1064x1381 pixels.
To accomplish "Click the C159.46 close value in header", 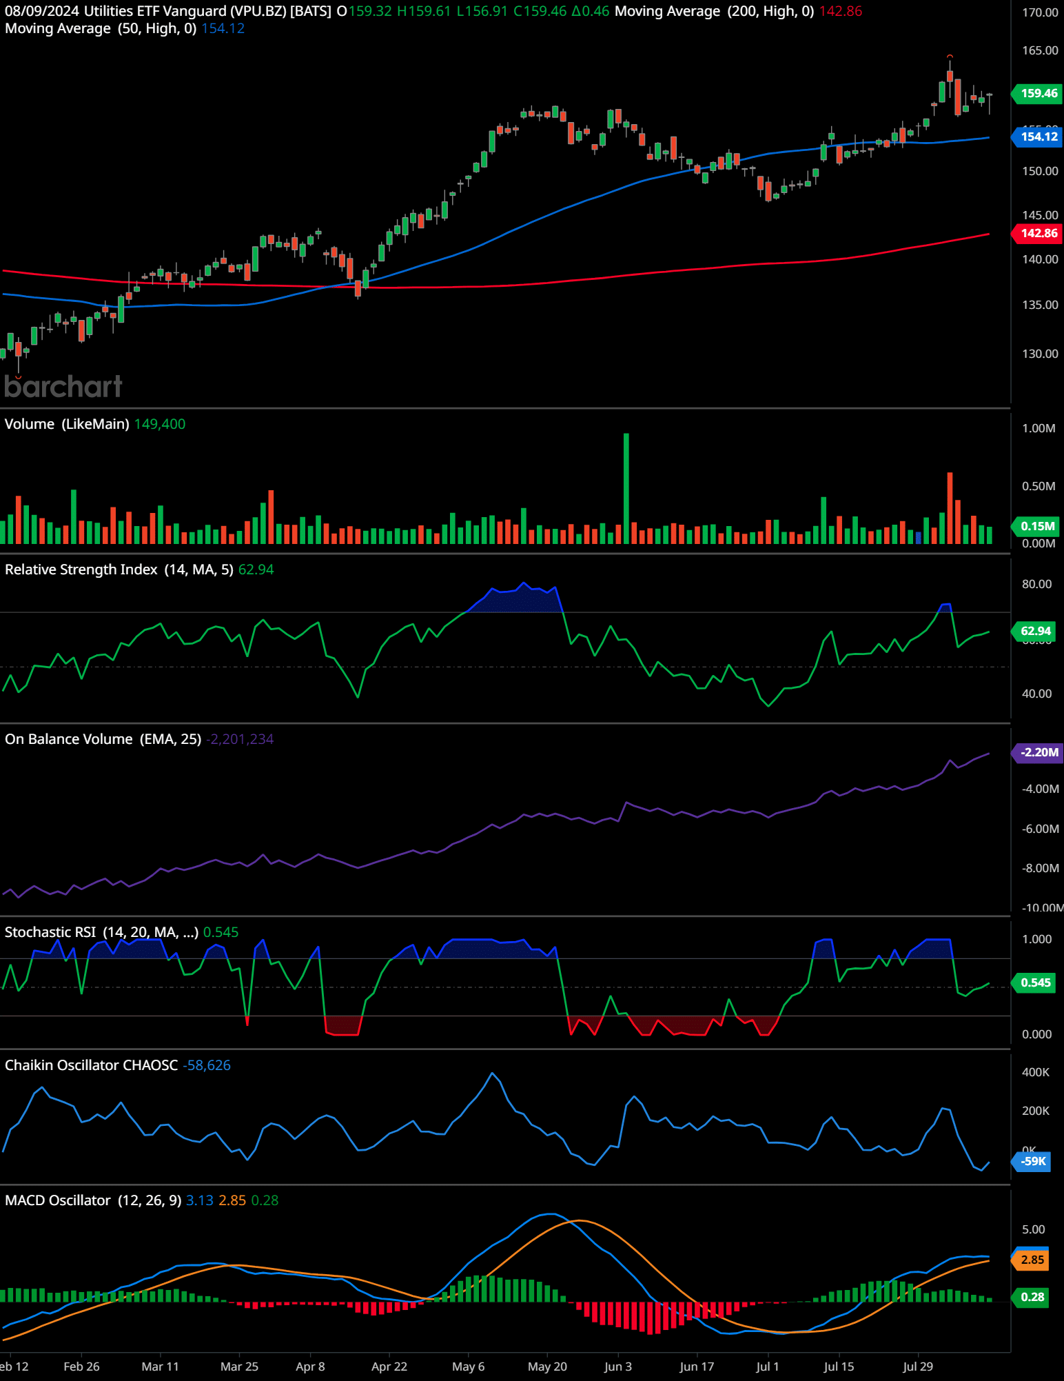I will coord(539,11).
